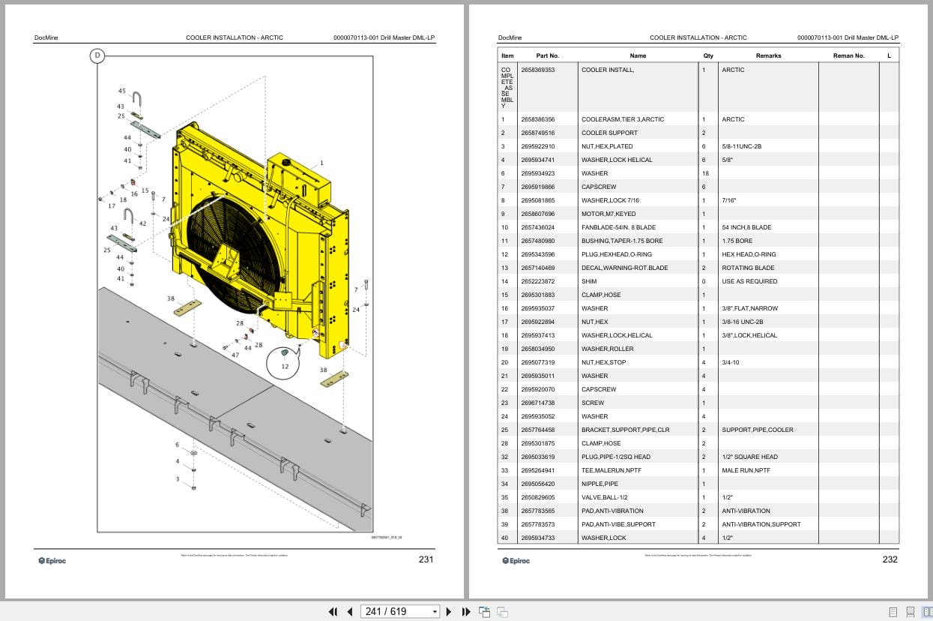This screenshot has width=933, height=621.
Task: Click the Name column header
Action: [x=638, y=55]
